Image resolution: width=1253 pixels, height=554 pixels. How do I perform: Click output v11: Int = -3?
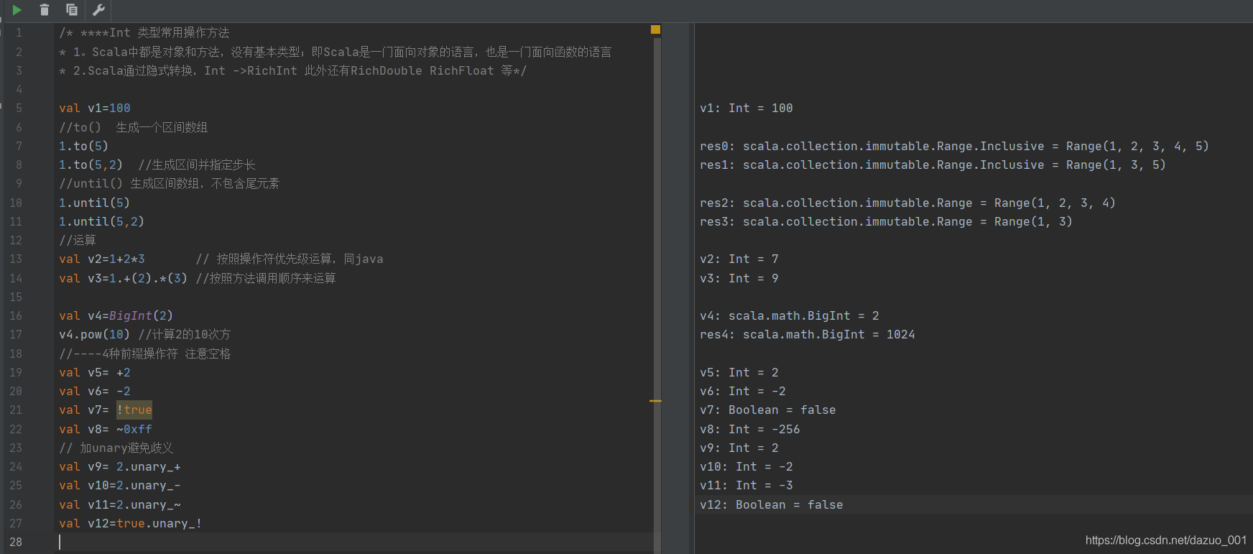[x=746, y=485]
